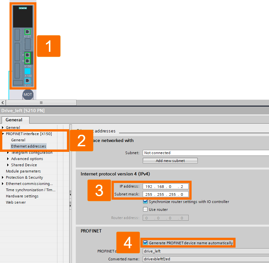This screenshot has width=269, height=263.
Task: Click PROFINET device name field drive_left
Action: pos(206,251)
